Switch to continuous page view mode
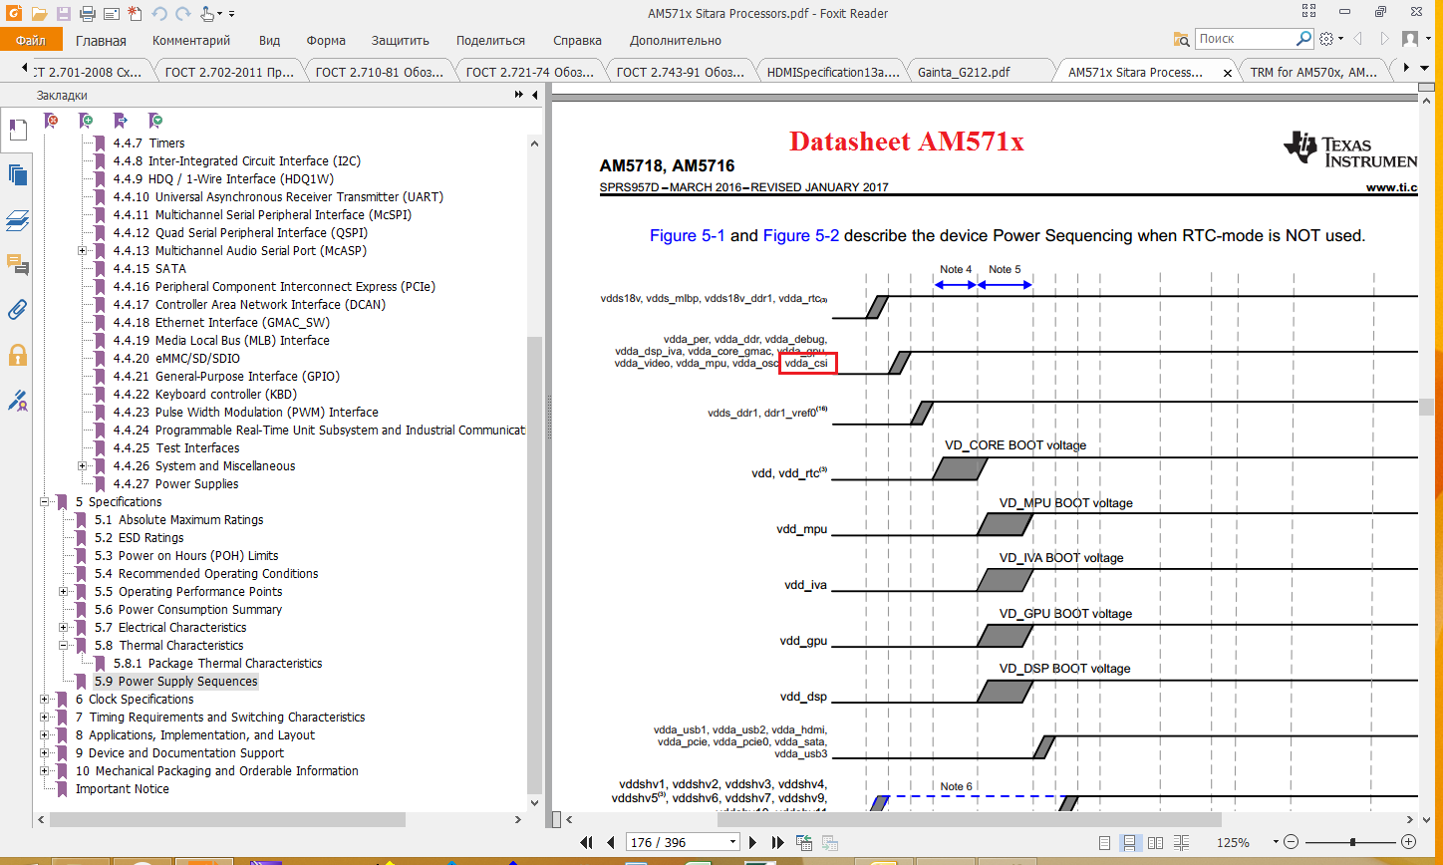Viewport: 1443px width, 865px height. coord(1131,842)
